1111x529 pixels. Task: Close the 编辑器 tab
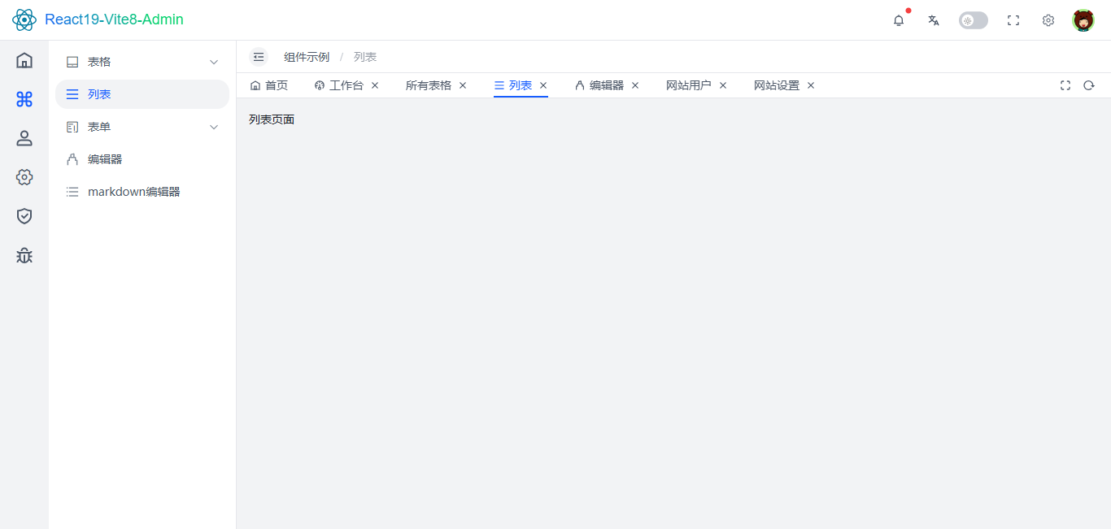pyautogui.click(x=635, y=85)
